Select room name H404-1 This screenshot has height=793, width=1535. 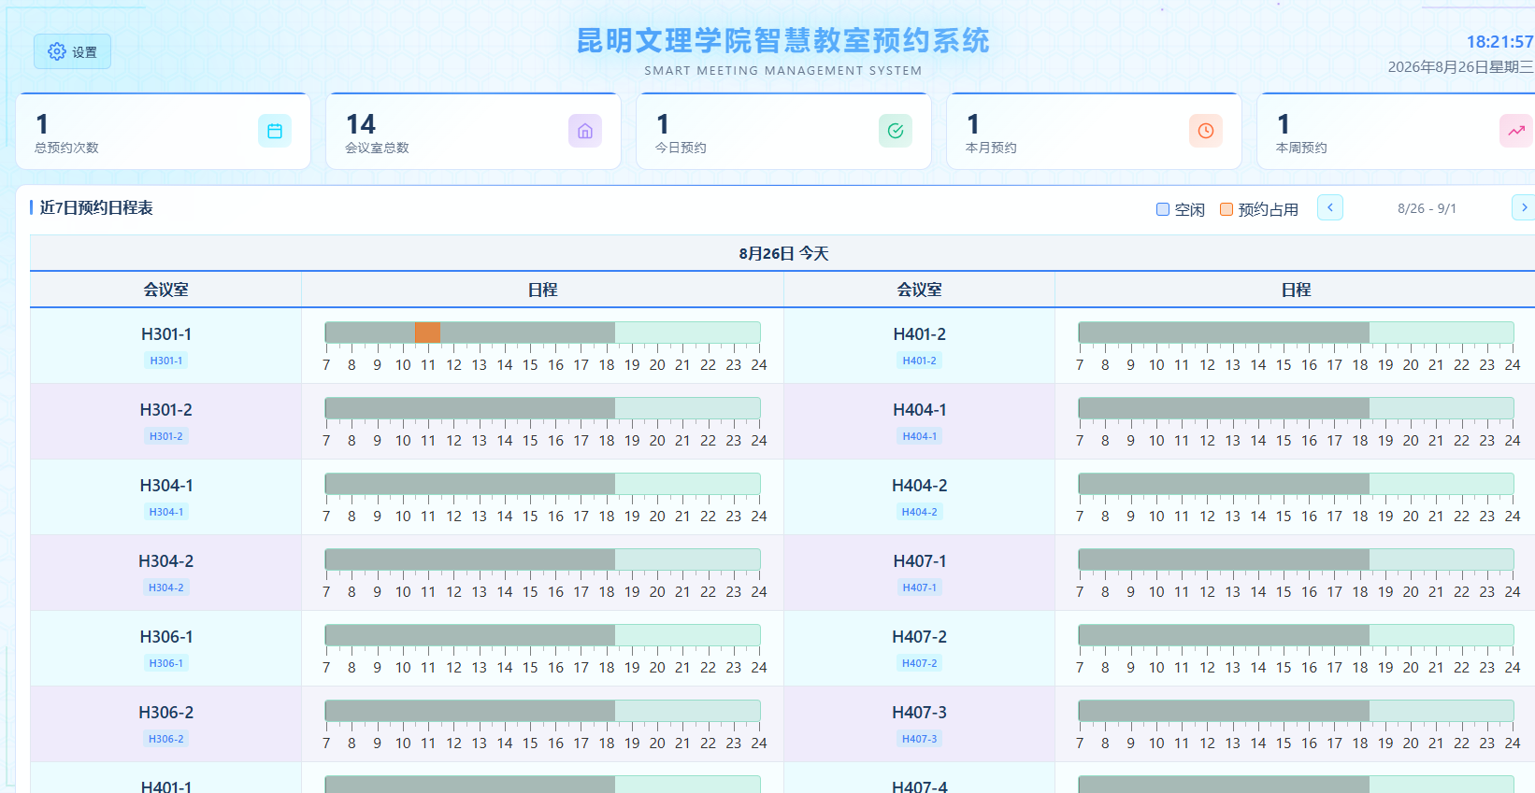[920, 410]
